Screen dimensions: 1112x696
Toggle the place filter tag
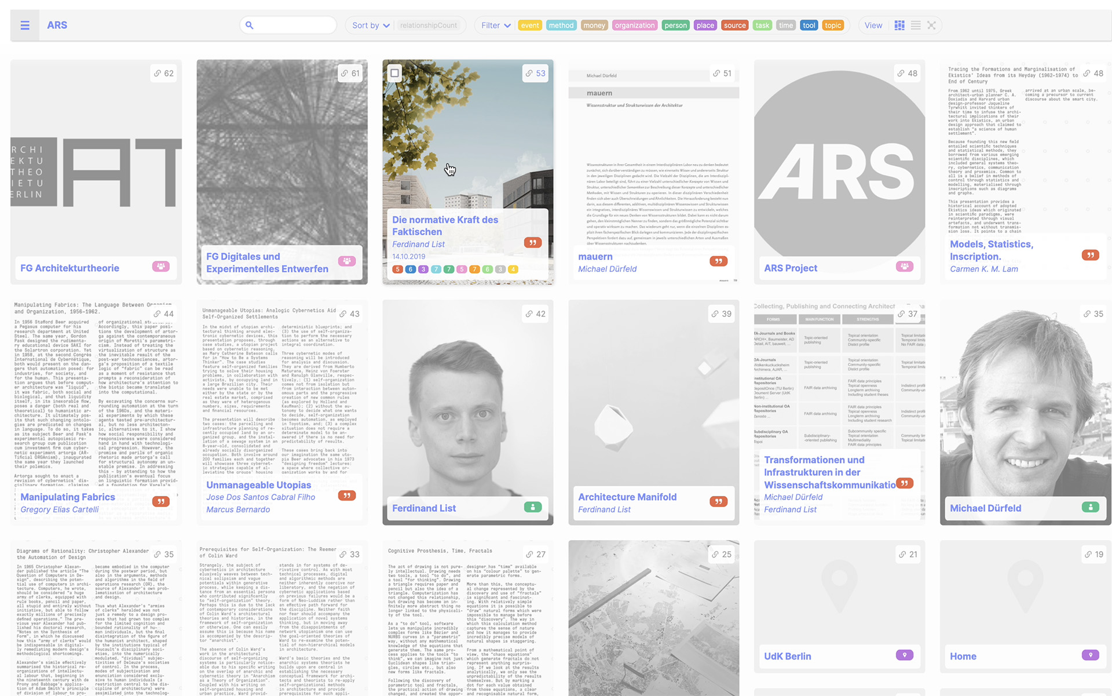tap(705, 25)
